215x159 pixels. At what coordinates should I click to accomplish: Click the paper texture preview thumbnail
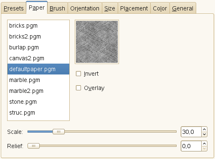click(x=97, y=42)
